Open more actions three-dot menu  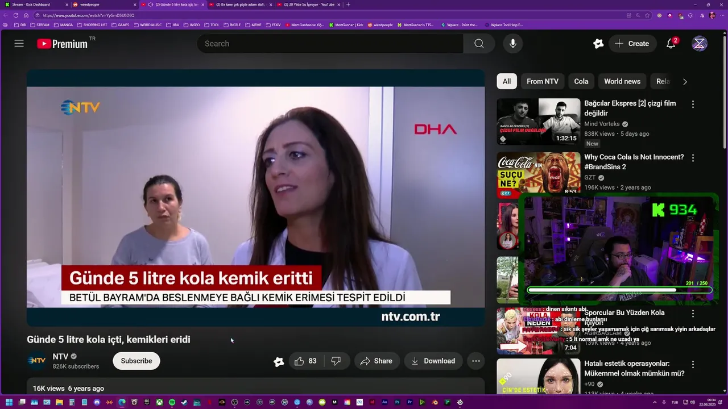click(x=476, y=361)
